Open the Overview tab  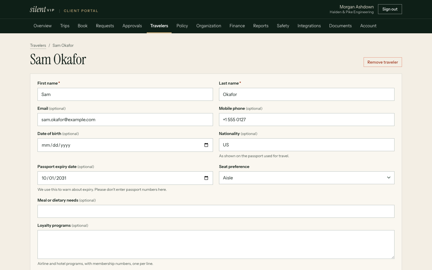43,26
